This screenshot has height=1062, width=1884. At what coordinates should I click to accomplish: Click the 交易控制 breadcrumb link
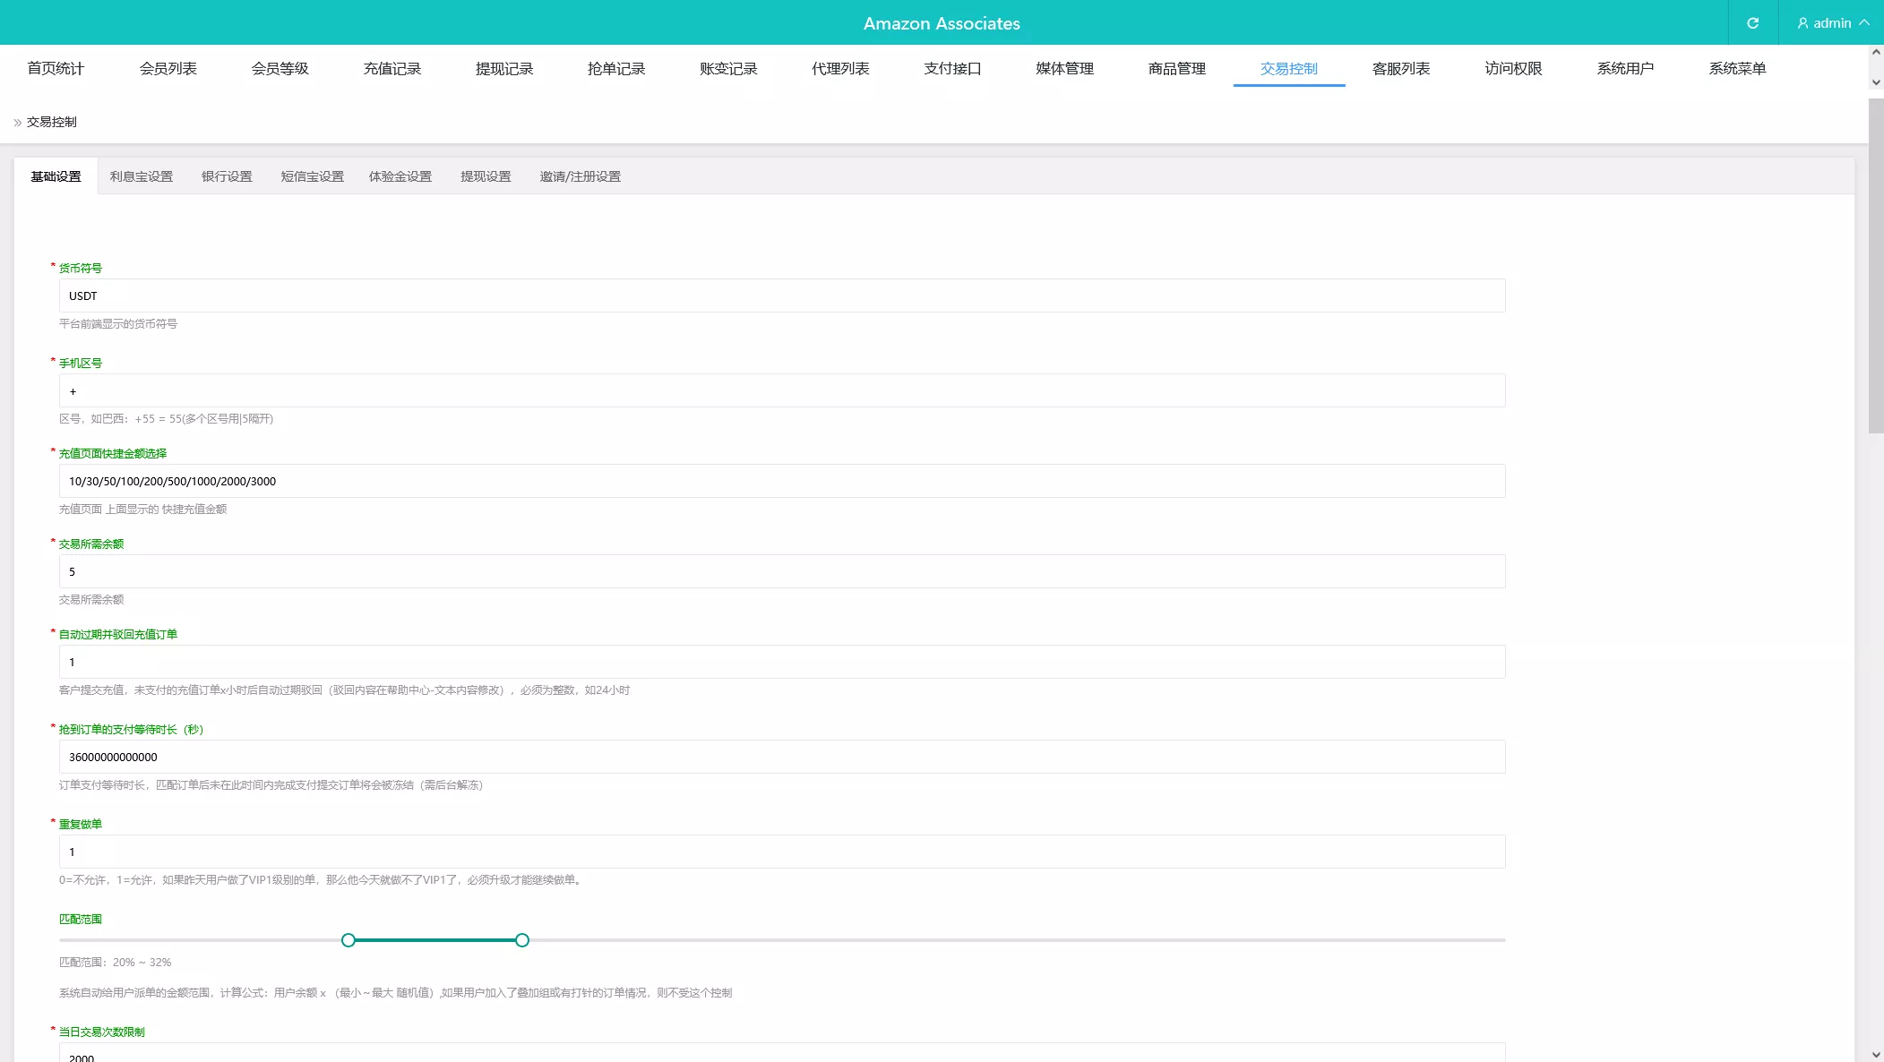click(x=50, y=121)
